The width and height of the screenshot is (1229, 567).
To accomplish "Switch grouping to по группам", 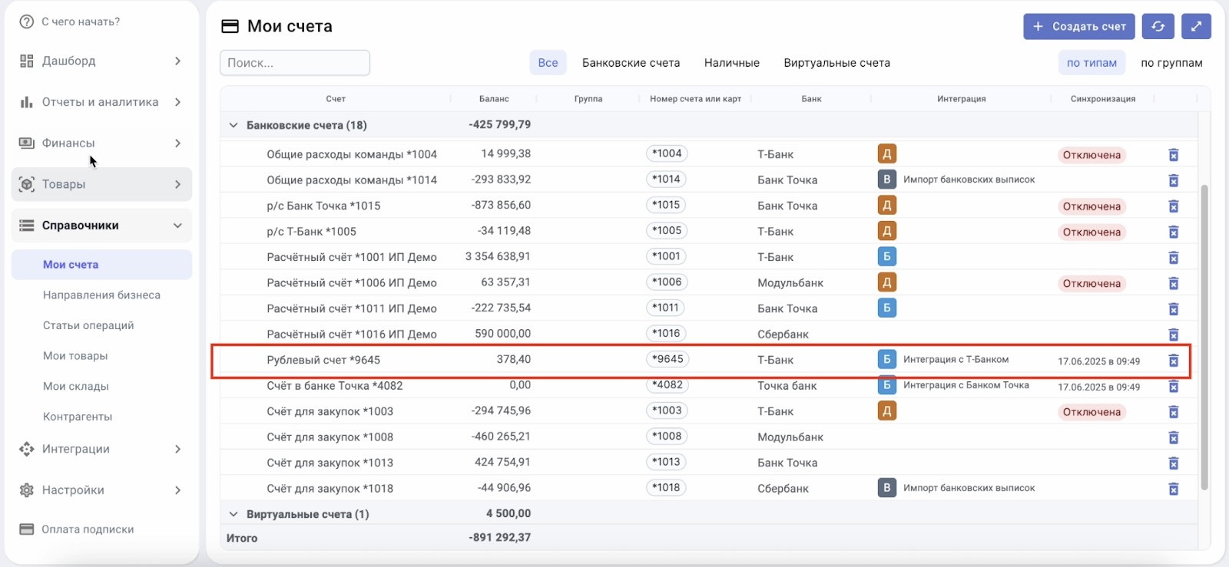I will point(1171,63).
